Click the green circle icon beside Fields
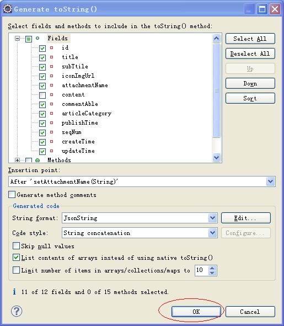 point(37,38)
